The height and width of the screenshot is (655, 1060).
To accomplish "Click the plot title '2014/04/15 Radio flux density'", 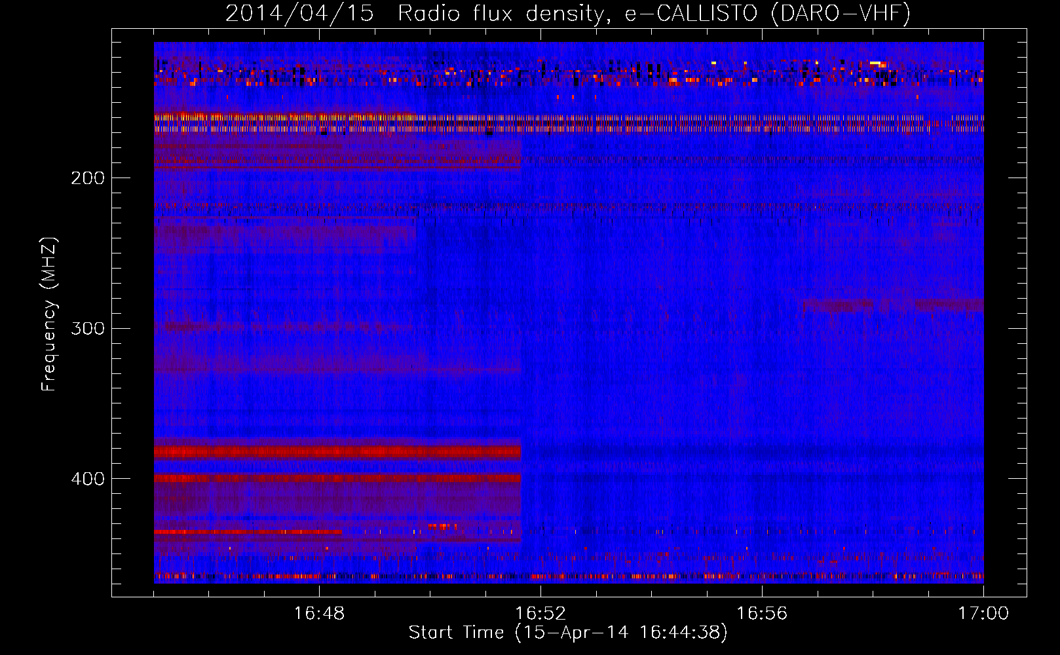I will [x=568, y=14].
